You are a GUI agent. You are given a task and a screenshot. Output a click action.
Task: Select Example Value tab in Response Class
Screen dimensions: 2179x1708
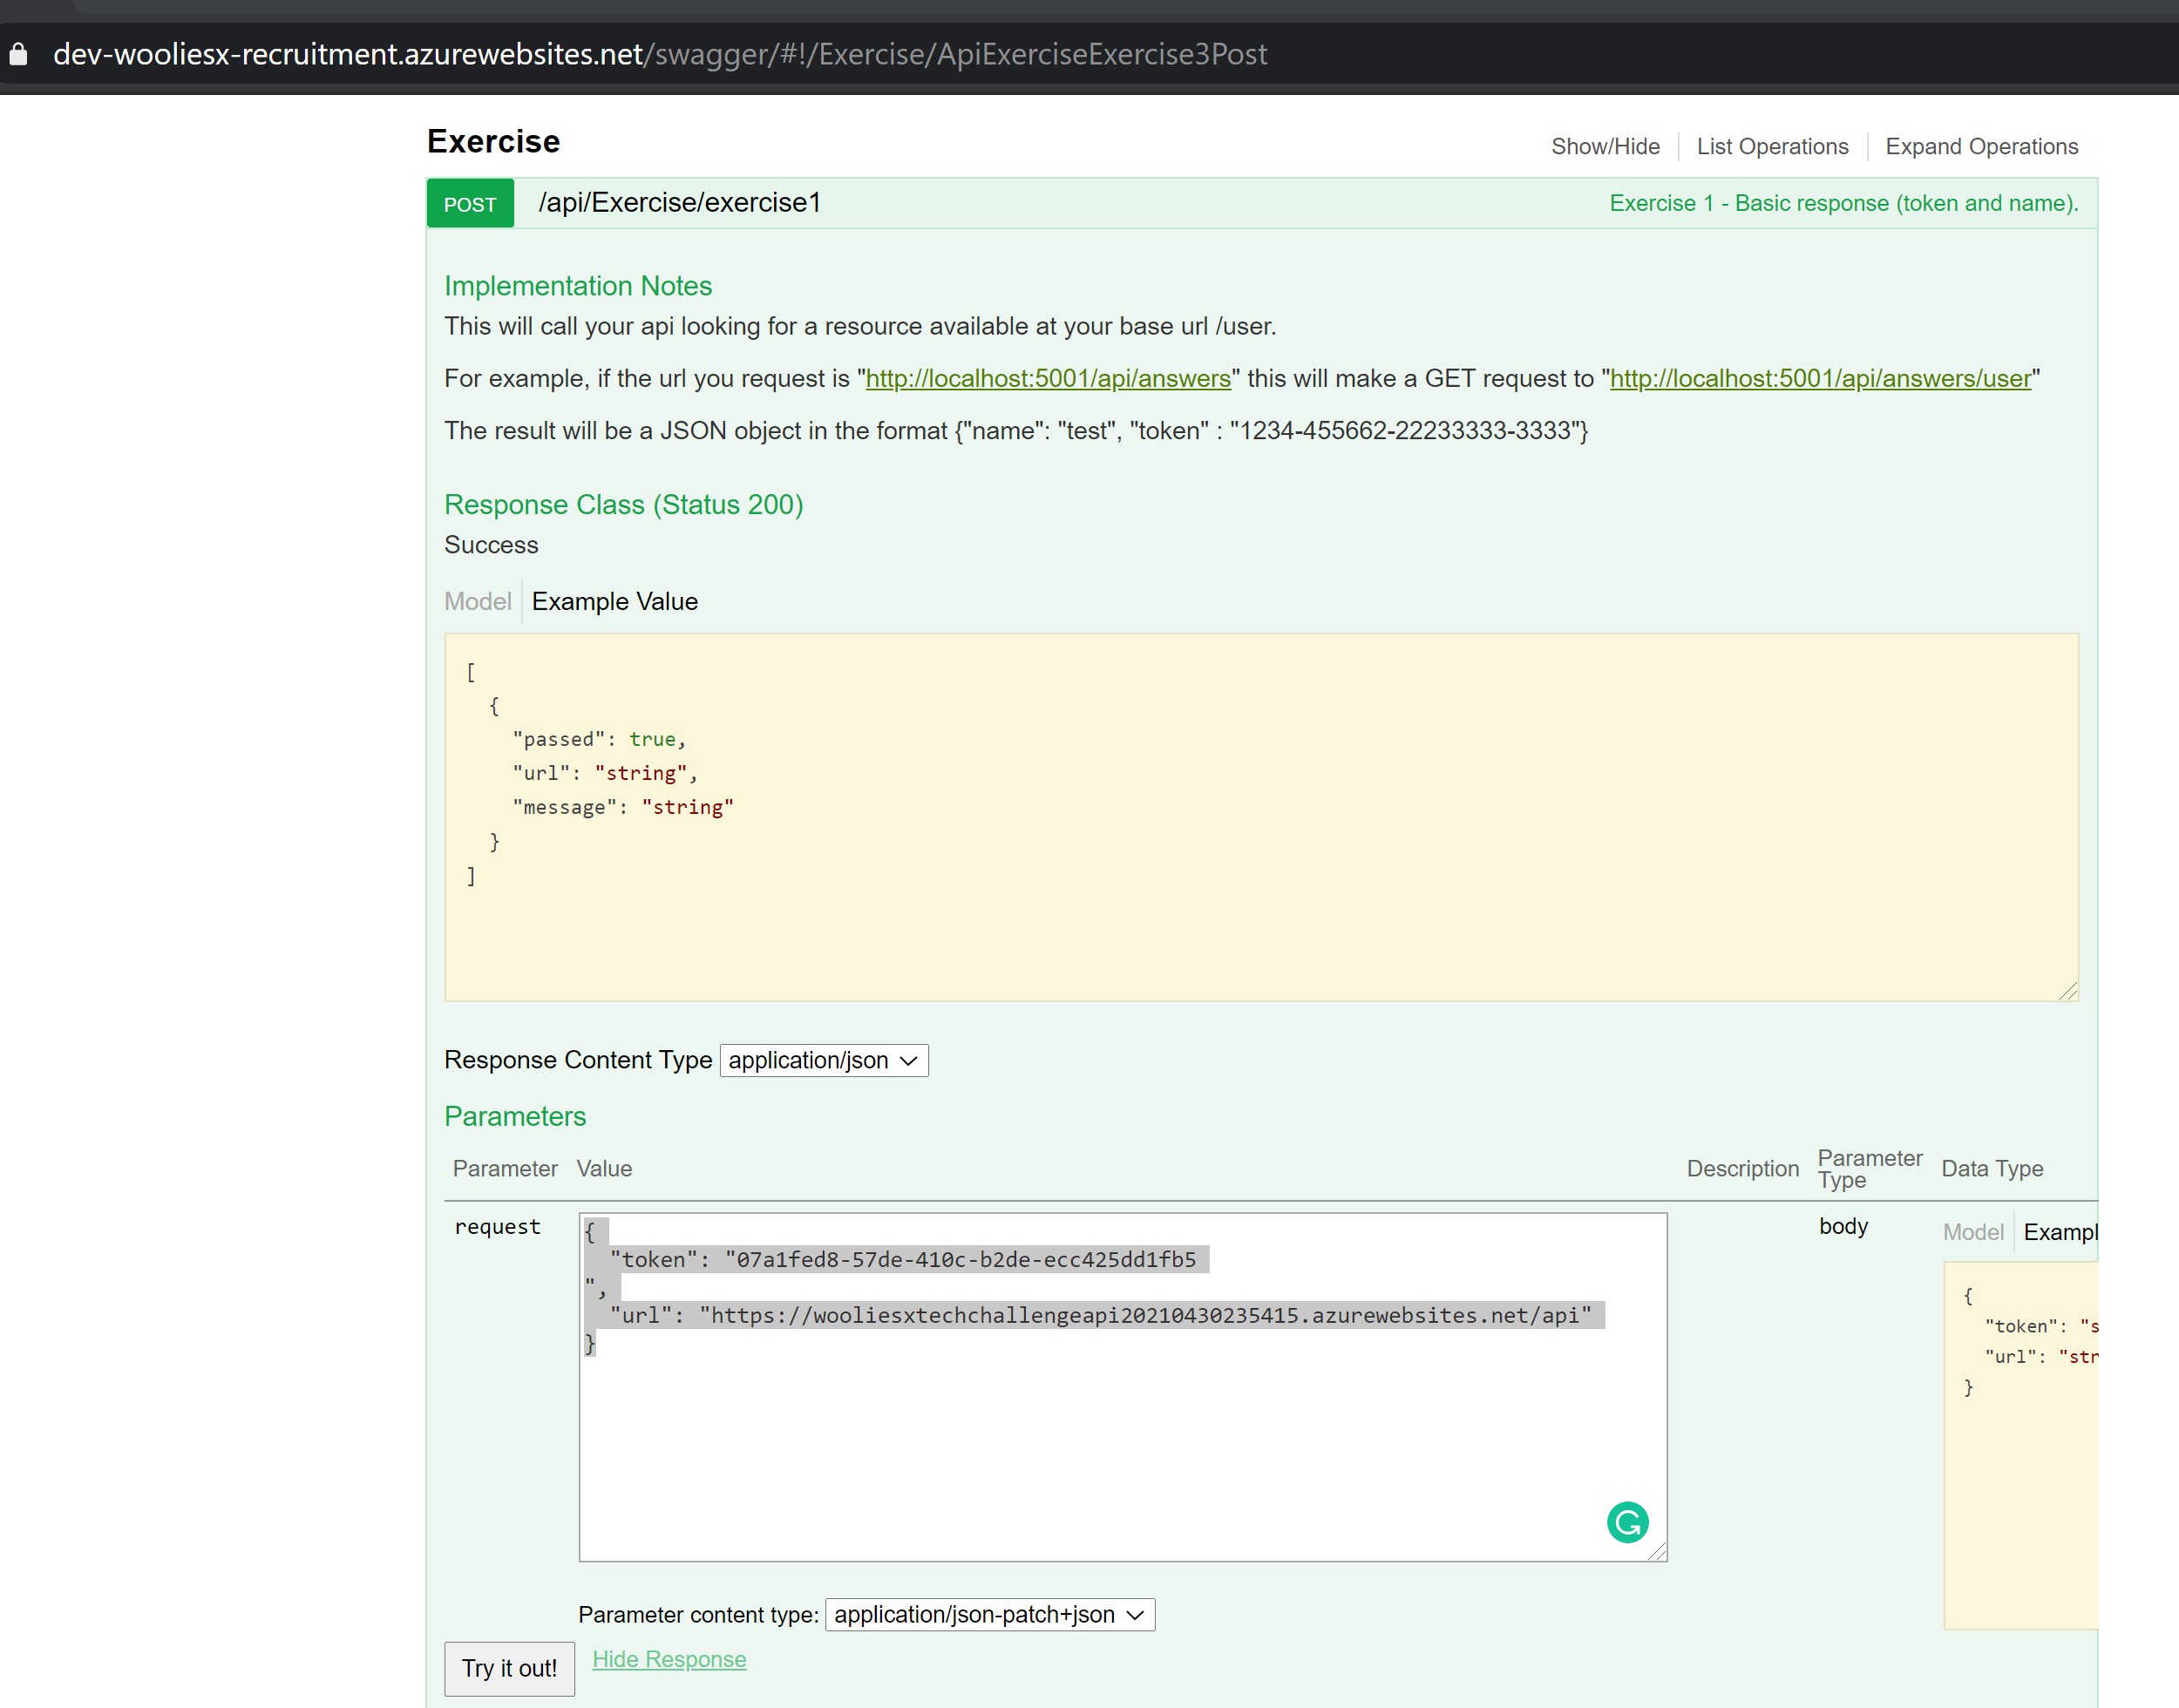tap(614, 601)
